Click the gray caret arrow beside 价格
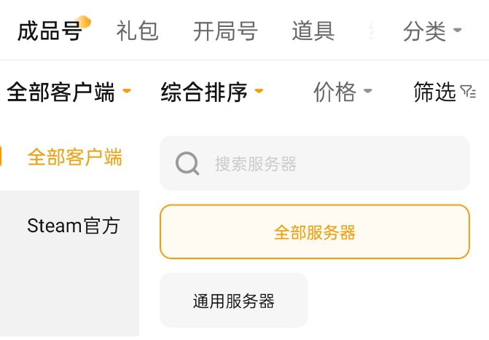The width and height of the screenshot is (489, 340). [x=367, y=92]
